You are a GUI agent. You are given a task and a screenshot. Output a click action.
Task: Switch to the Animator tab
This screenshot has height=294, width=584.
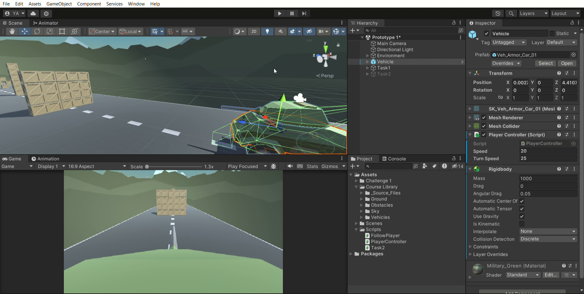(46, 23)
